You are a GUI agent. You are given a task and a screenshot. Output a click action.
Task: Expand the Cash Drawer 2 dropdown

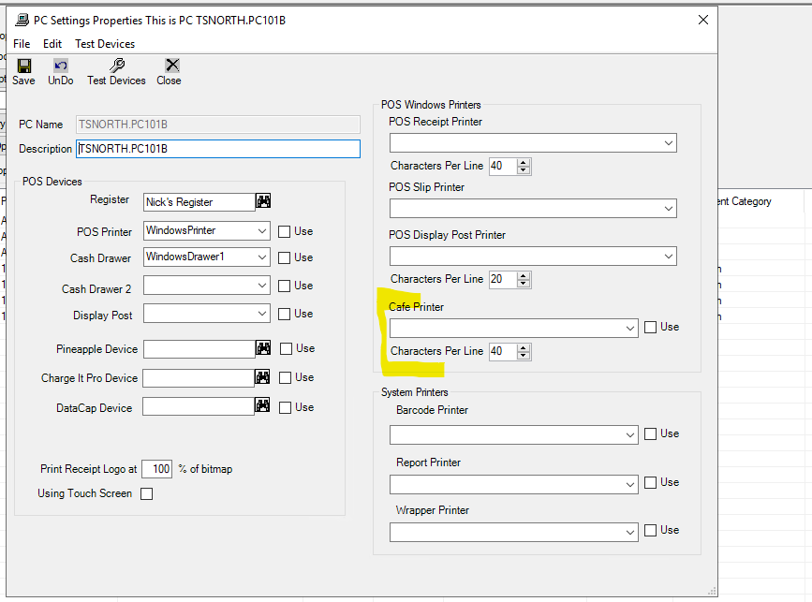point(262,286)
